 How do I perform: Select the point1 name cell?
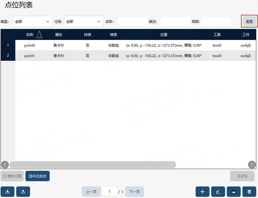point(30,56)
